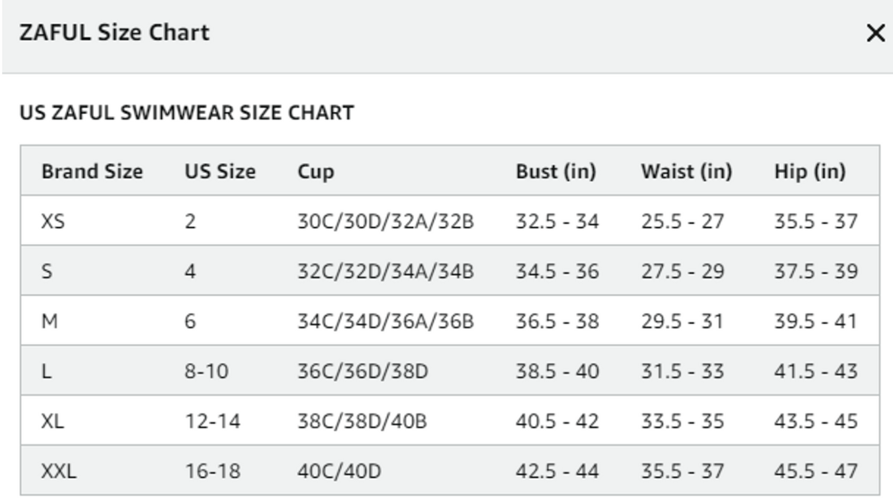The height and width of the screenshot is (498, 893).
Task: Click the Brand Size column header
Action: [92, 171]
